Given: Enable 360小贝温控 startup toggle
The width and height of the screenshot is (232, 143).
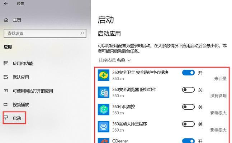Looking at the screenshot, I should (x=188, y=107).
